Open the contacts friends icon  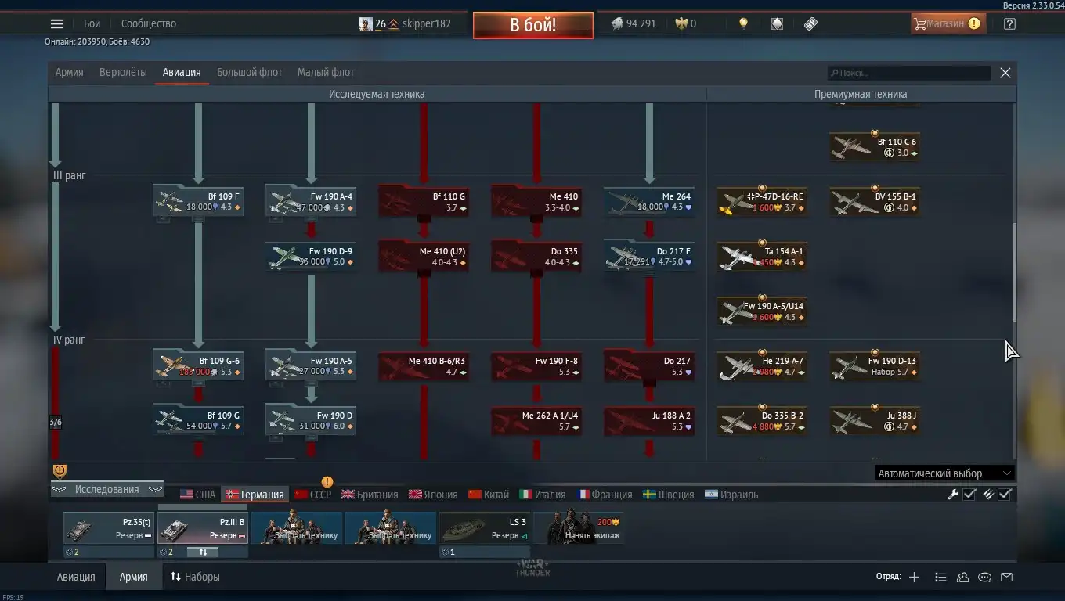point(962,578)
